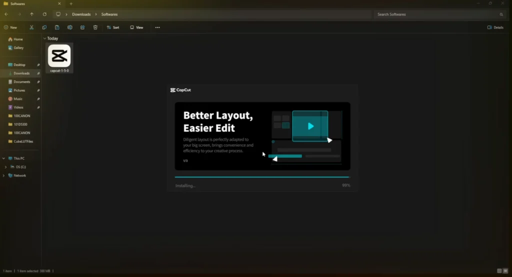Screen dimensions: 512x277
Task: Cut the selected file with scissors icon
Action: click(31, 28)
